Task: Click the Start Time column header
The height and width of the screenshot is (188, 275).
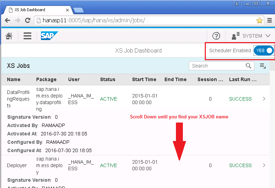Action: click(144, 79)
